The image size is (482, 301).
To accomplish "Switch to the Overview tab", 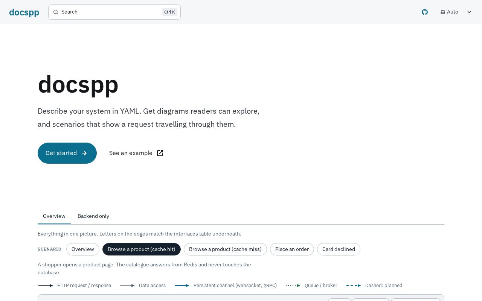I will [54, 216].
